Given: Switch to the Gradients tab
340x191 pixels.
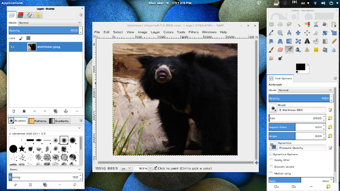Looking at the screenshot, I should [59, 121].
